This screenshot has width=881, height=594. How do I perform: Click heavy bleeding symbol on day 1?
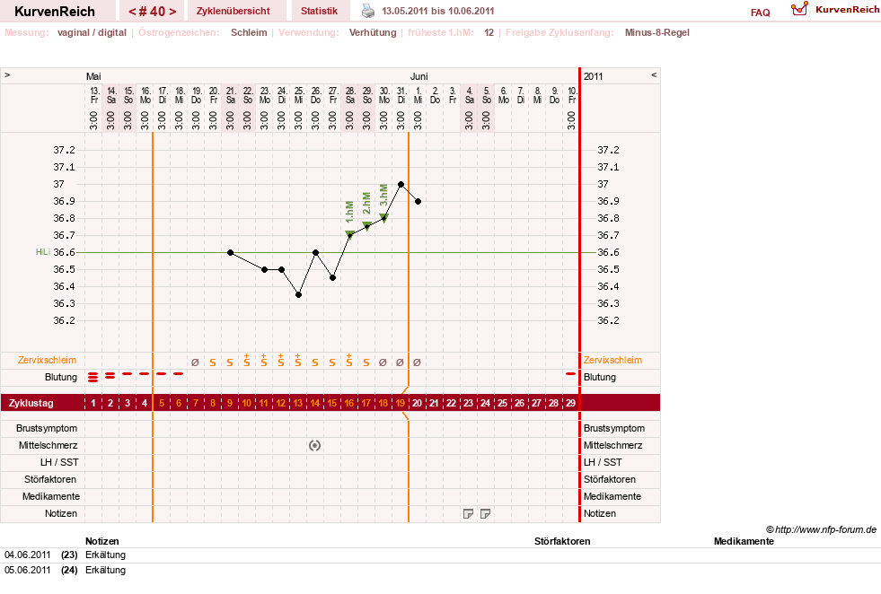(x=93, y=377)
